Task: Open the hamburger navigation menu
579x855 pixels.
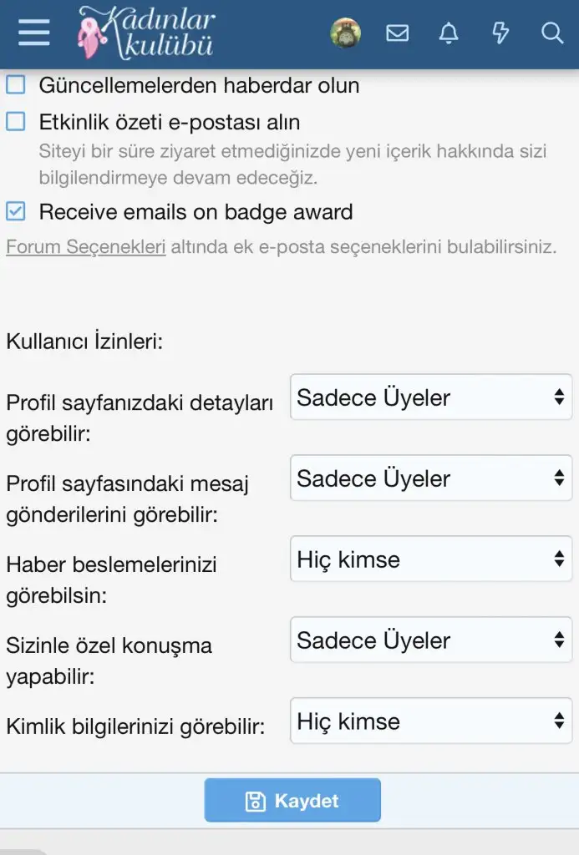Action: pos(34,33)
